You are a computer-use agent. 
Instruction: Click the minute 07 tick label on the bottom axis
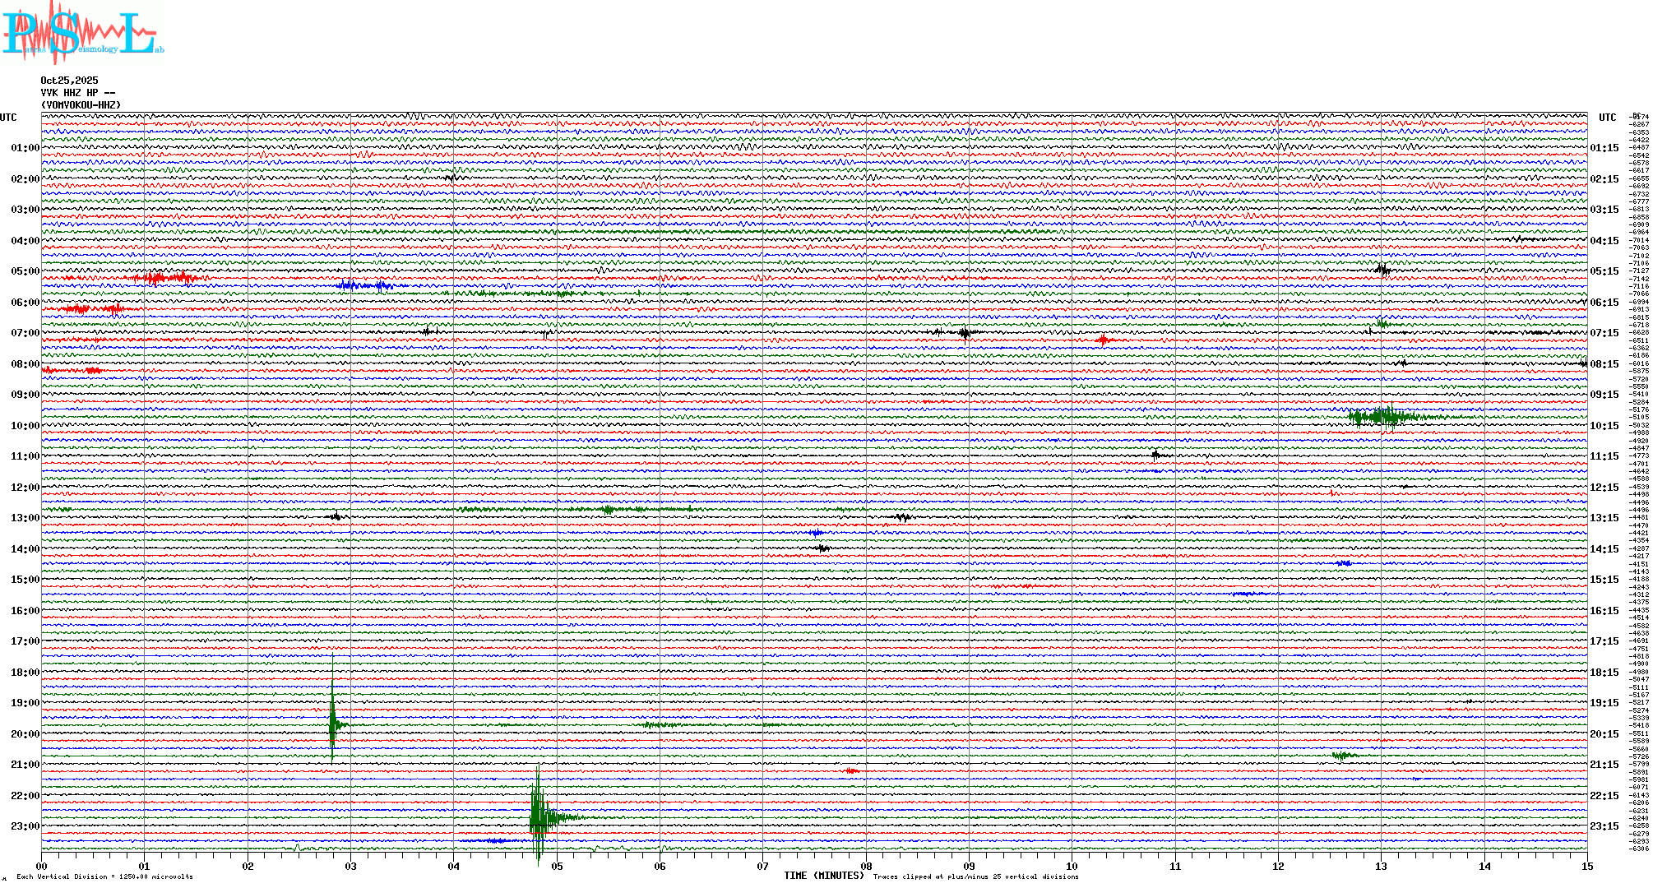point(762,866)
